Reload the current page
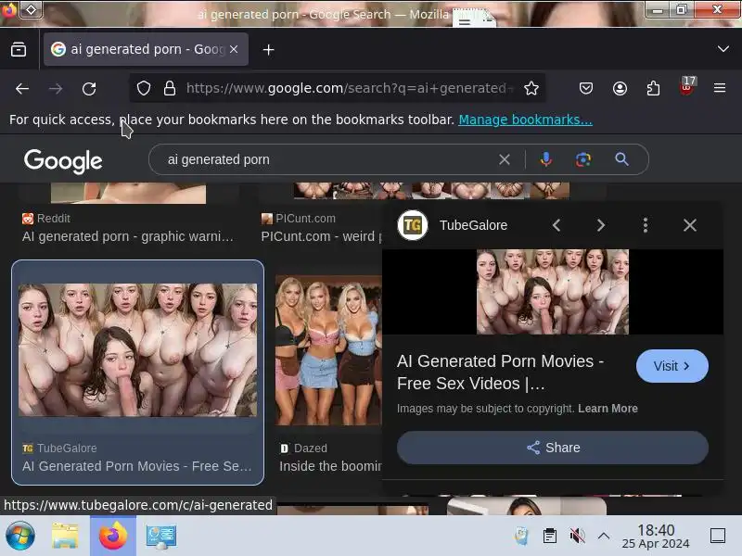The width and height of the screenshot is (742, 556). (x=89, y=88)
